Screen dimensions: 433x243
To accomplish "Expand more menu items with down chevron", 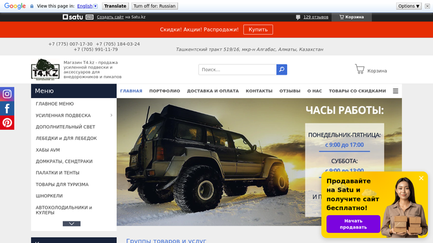I will pyautogui.click(x=72, y=223).
